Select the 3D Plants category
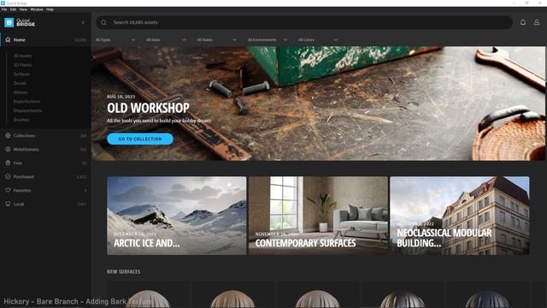 [23, 65]
